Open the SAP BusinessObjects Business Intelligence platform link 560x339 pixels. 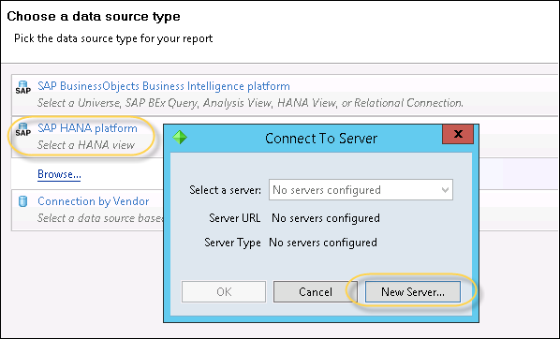tap(164, 86)
